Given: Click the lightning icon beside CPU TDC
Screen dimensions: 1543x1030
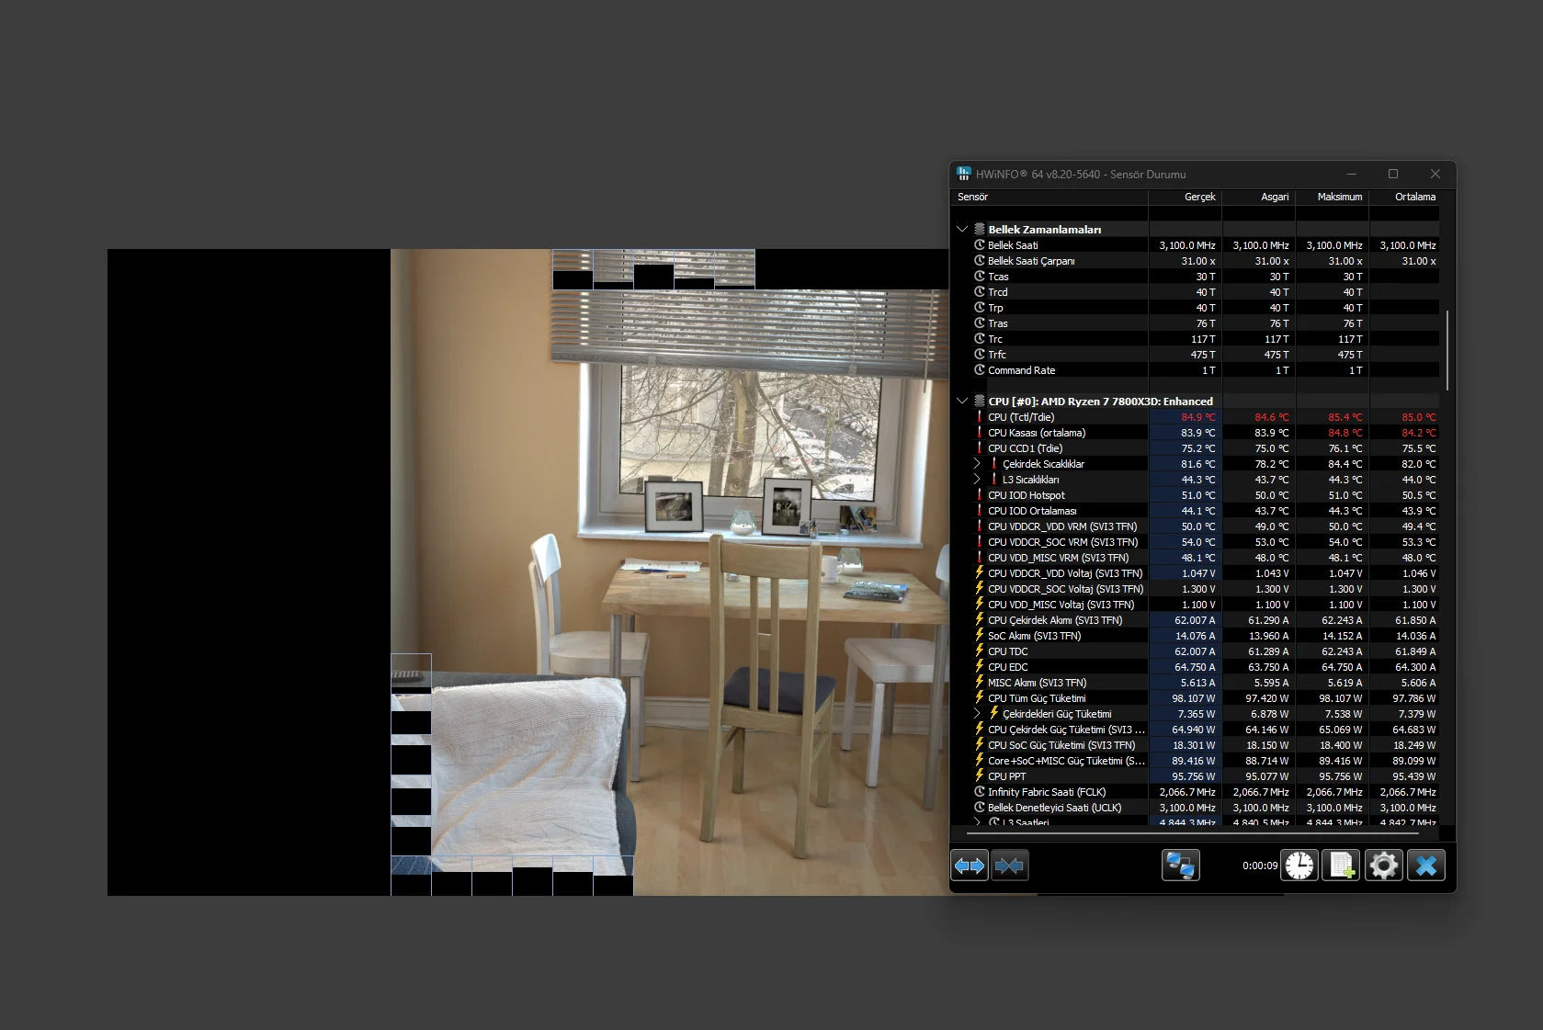Looking at the screenshot, I should (x=980, y=651).
